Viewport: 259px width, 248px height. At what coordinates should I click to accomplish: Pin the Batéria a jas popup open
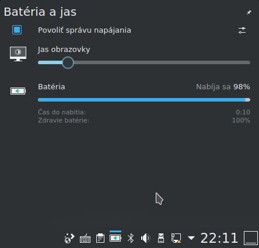coord(249,12)
